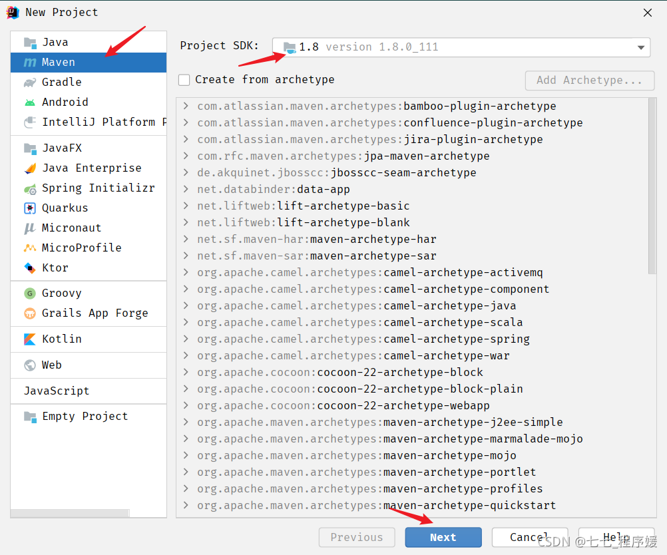This screenshot has width=667, height=555.
Task: Click the Cancel button
Action: pos(530,538)
